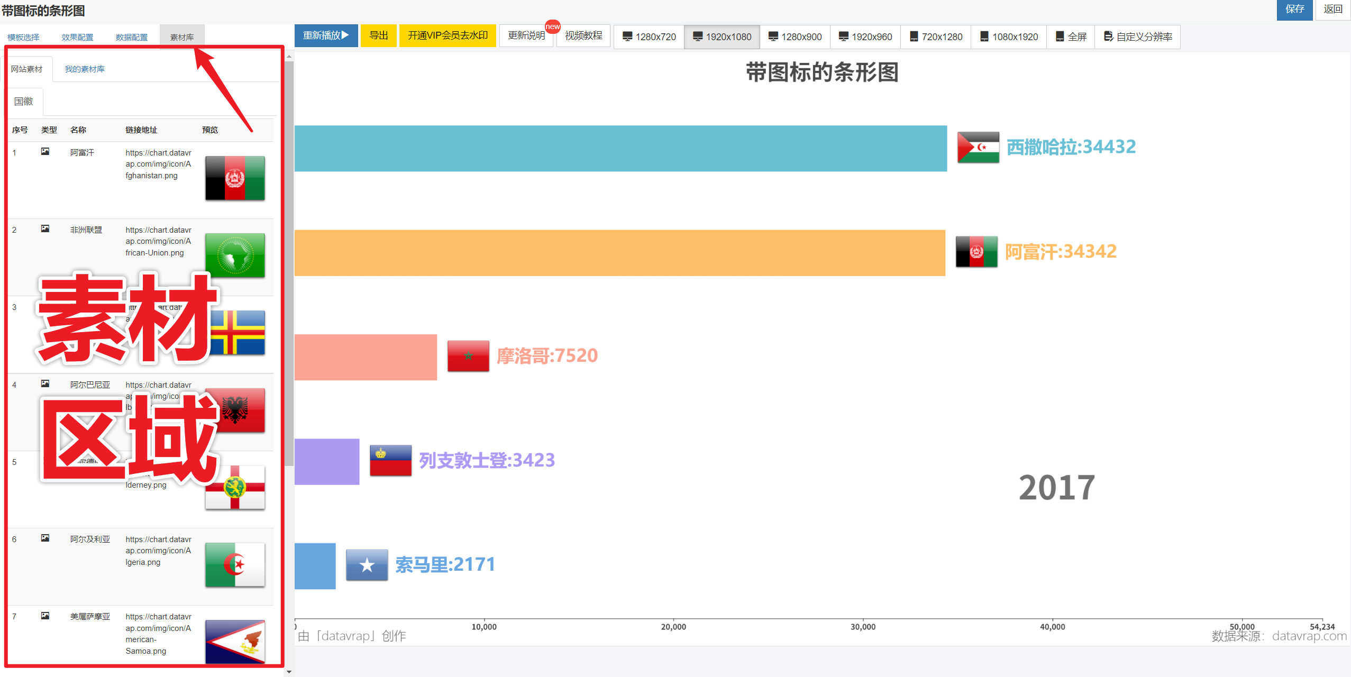
Task: Select the 1280x720 monitor resolution
Action: pos(649,36)
